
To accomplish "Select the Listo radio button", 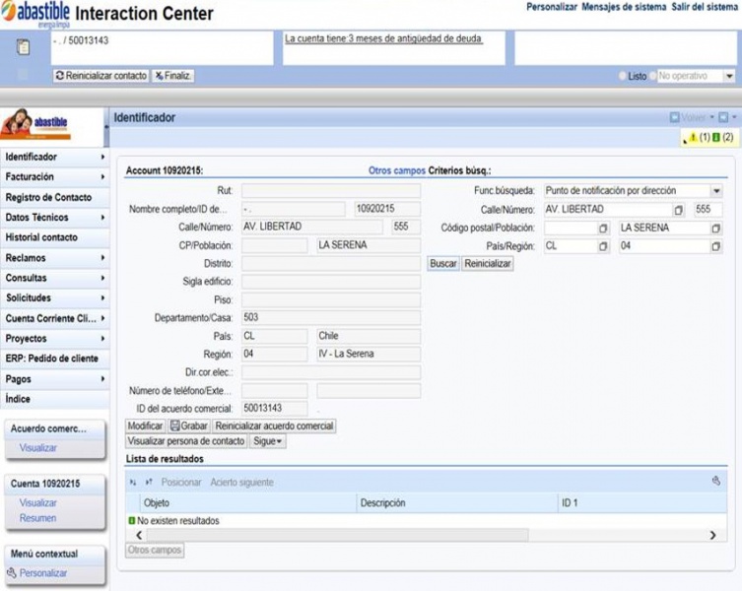I will tap(623, 76).
